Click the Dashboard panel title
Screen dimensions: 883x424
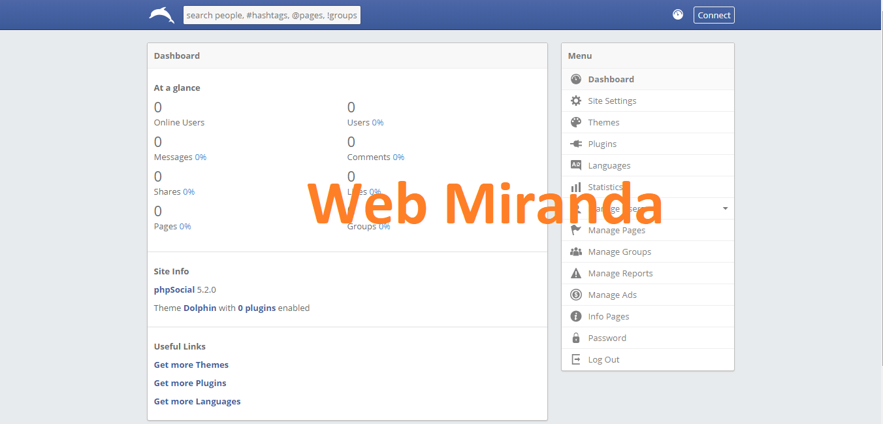coord(177,56)
